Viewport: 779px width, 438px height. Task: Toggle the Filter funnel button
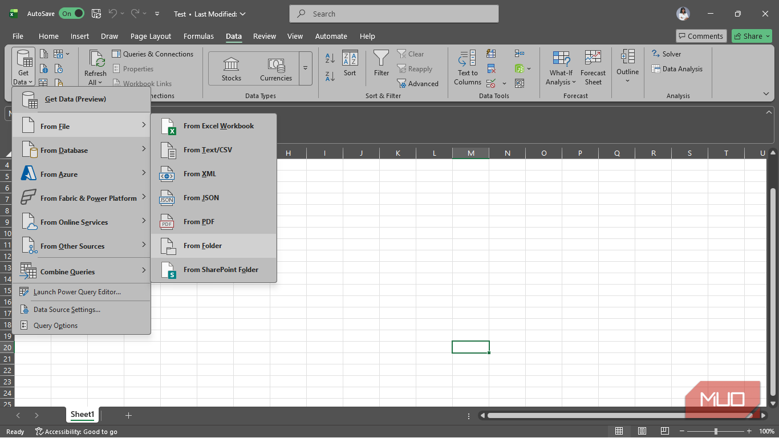(382, 63)
